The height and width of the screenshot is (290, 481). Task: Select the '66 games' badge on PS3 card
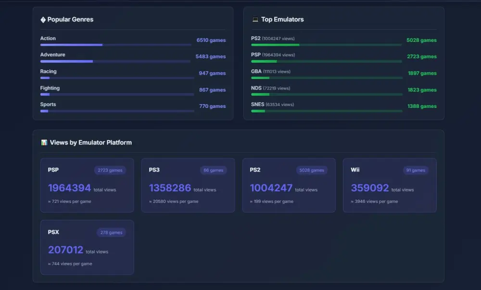tap(214, 170)
